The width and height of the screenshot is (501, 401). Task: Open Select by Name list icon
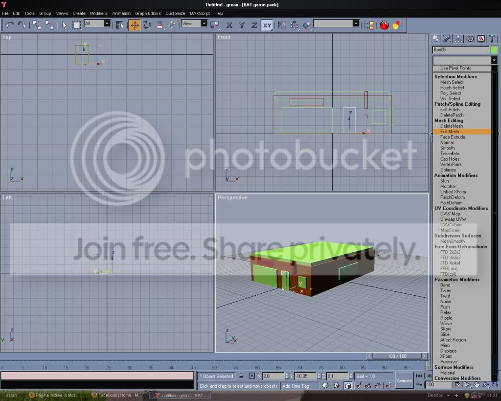[119, 24]
